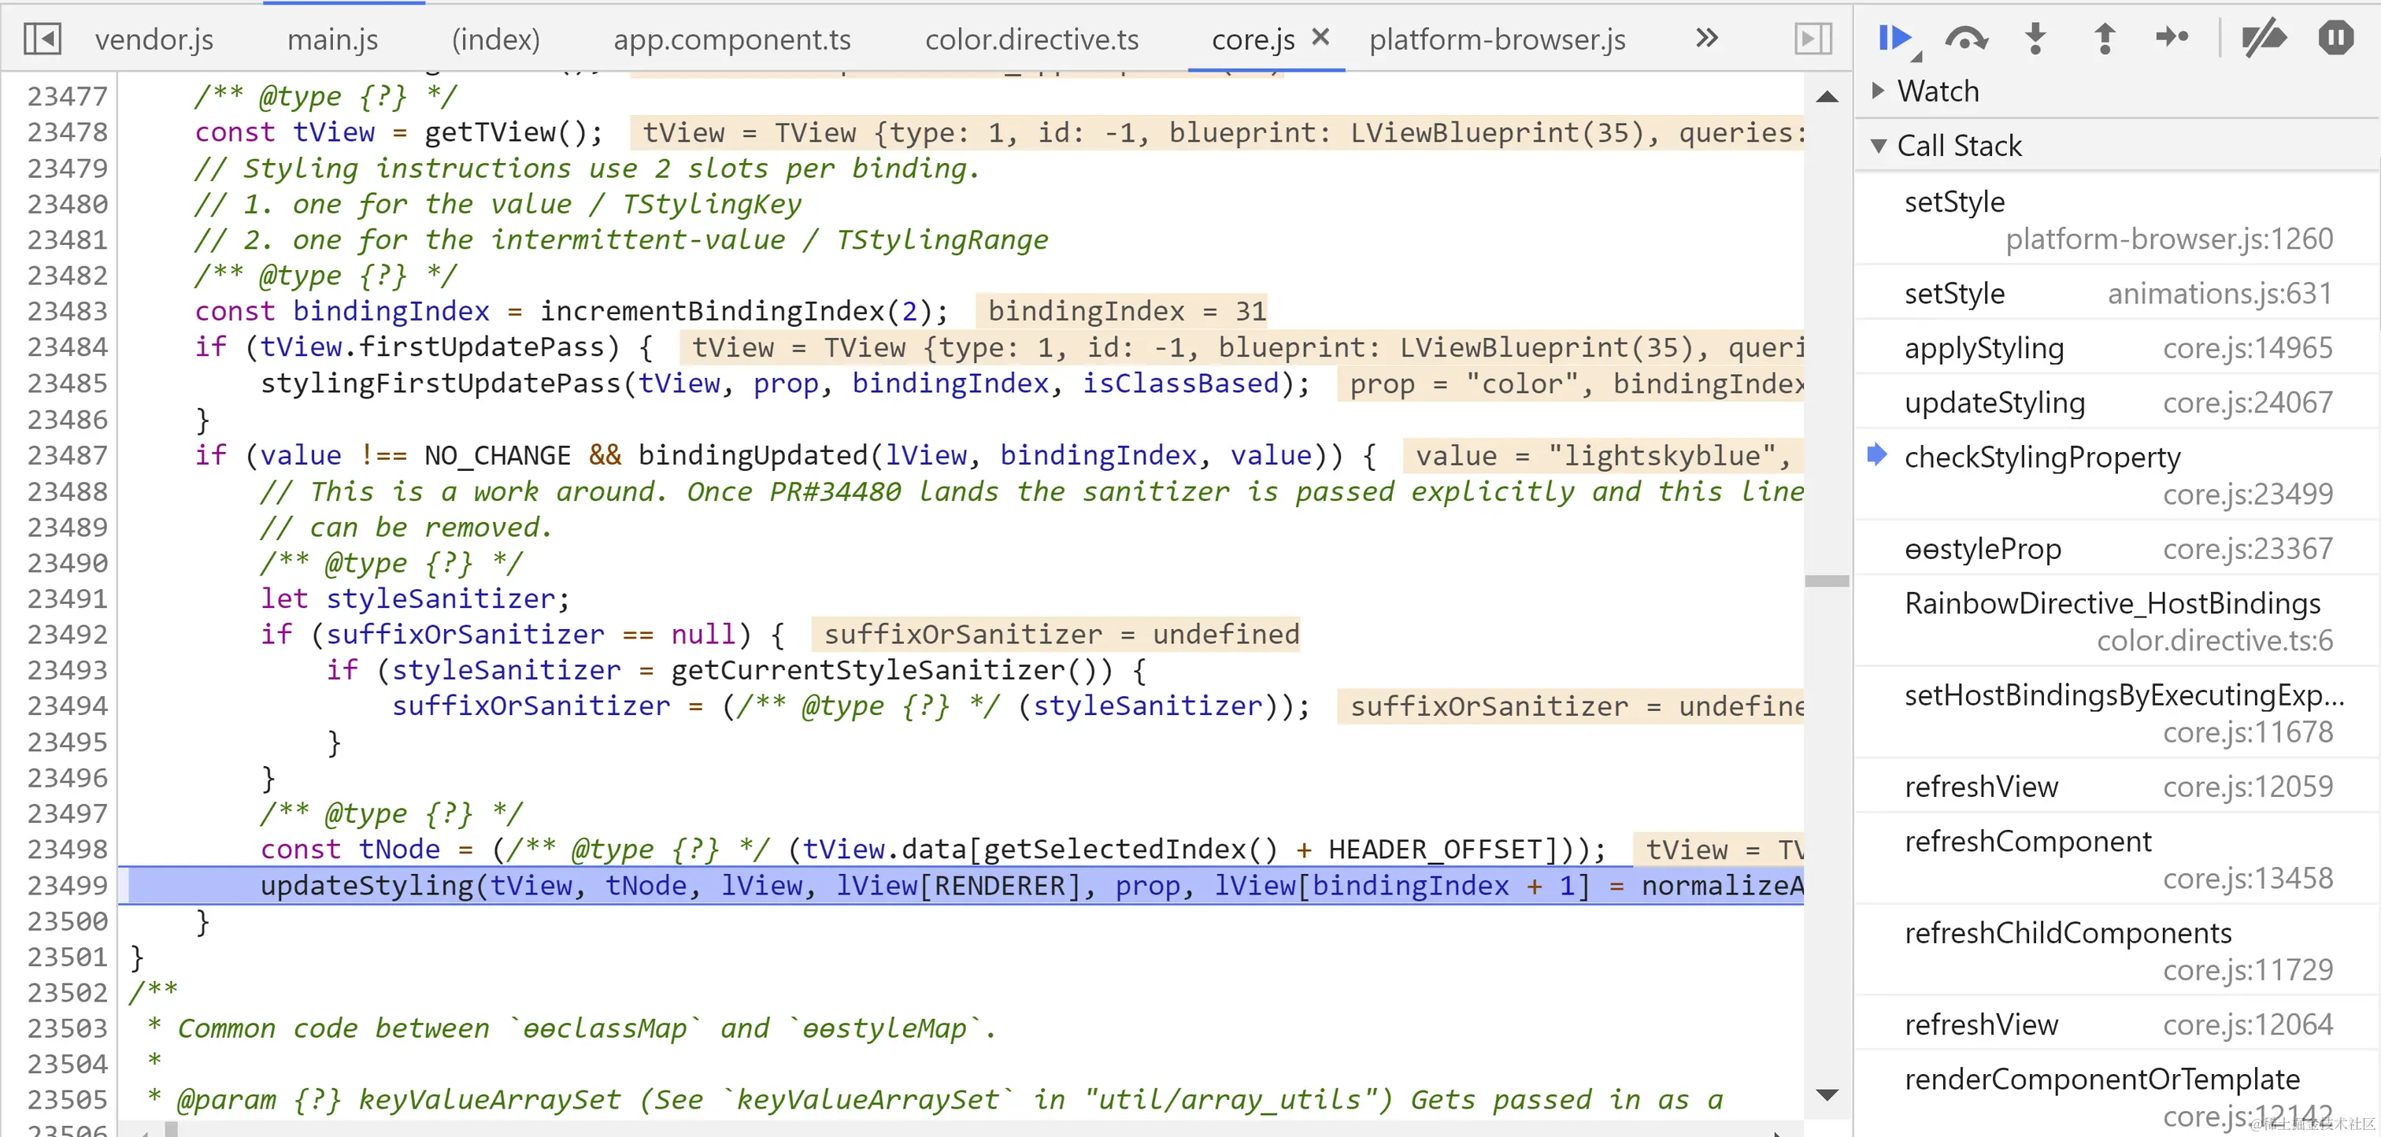
Task: Open the color.directive.ts tab
Action: (1031, 39)
